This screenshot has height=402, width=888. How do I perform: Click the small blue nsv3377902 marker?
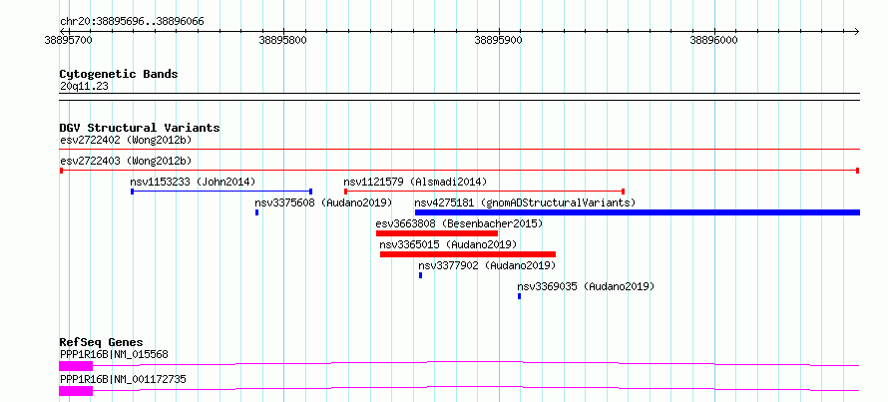coord(420,275)
